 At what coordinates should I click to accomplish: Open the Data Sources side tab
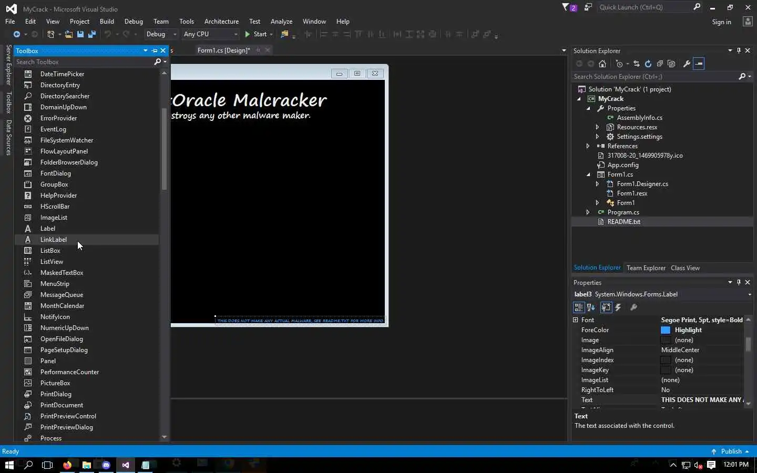point(8,138)
